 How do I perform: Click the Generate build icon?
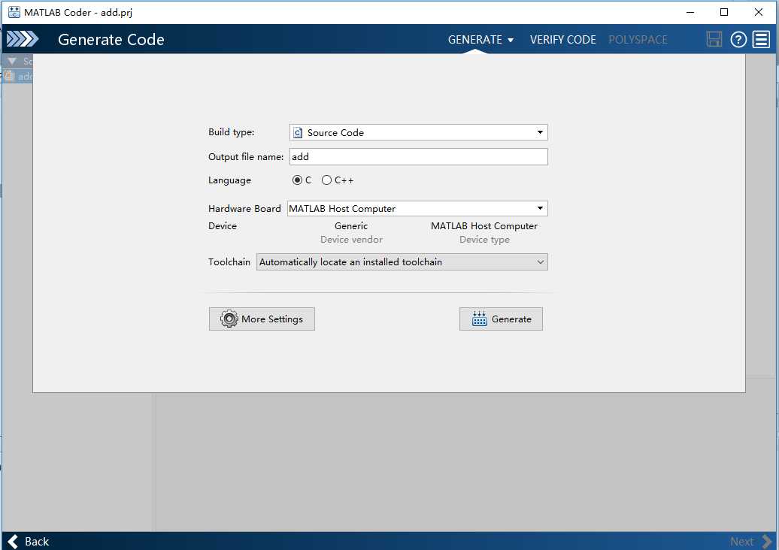(x=480, y=319)
